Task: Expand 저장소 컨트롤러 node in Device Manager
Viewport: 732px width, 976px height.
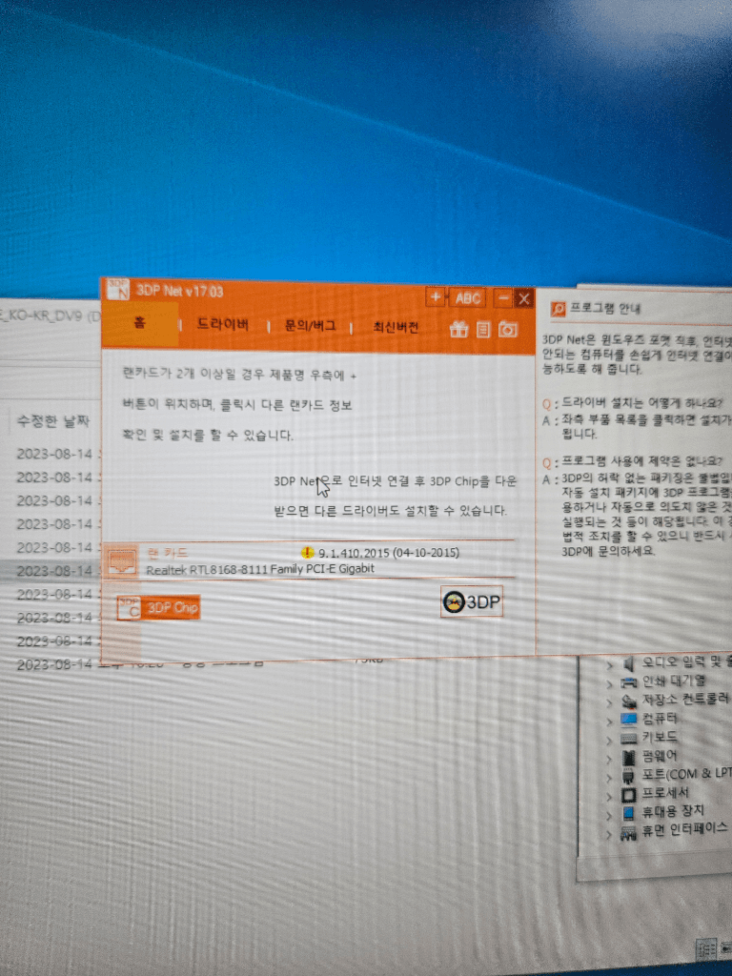Action: coord(609,702)
